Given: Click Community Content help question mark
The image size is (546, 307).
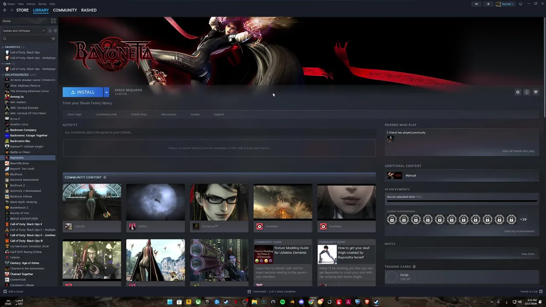Looking at the screenshot, I should pos(105,177).
